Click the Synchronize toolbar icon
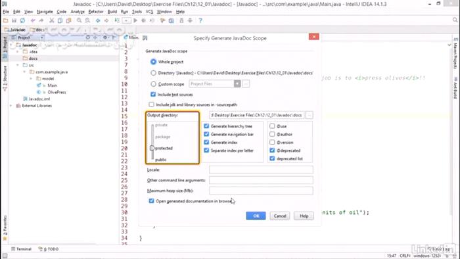This screenshot has height=259, width=460. coord(22,20)
